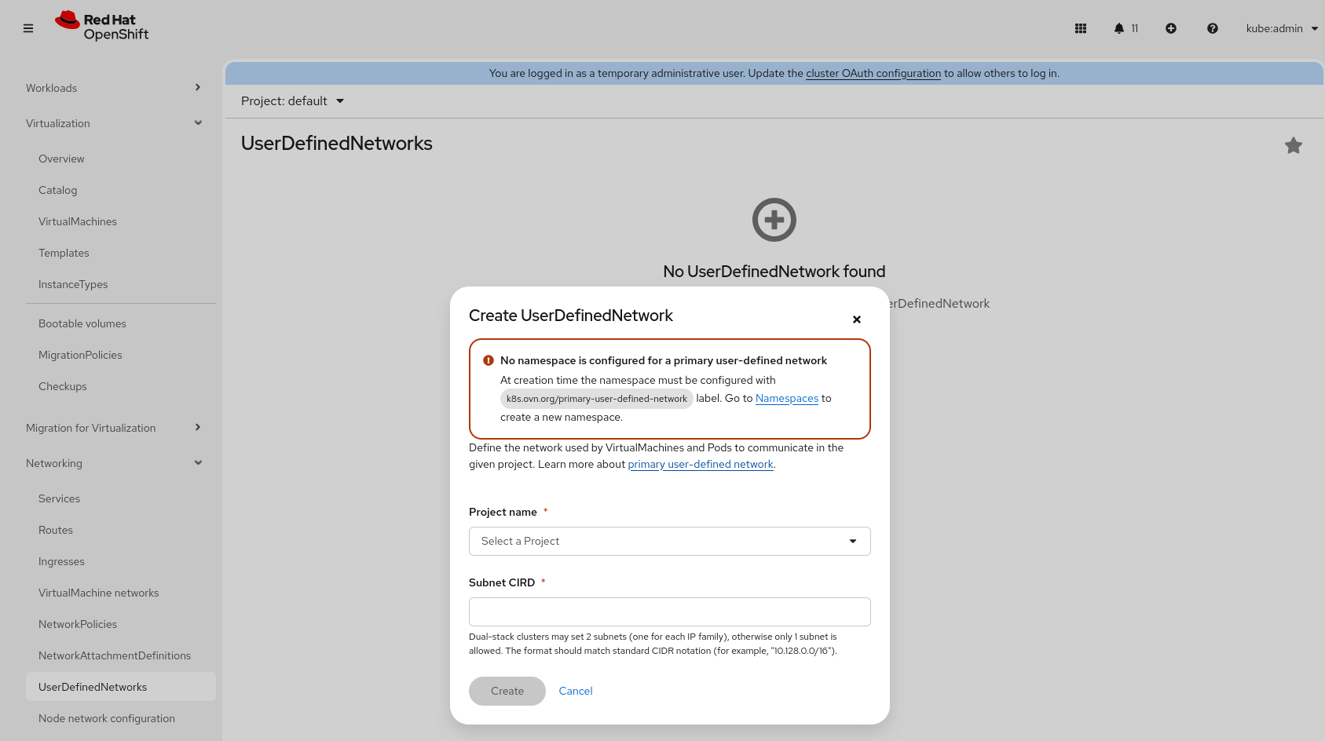Click the Red Hat OpenShift logo
Image resolution: width=1325 pixels, height=741 pixels.
tap(102, 27)
